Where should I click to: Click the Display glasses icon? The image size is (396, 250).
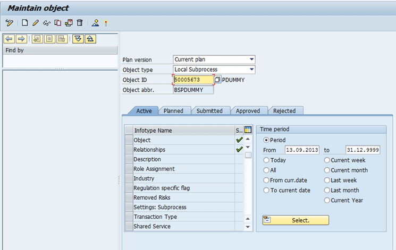click(x=47, y=23)
